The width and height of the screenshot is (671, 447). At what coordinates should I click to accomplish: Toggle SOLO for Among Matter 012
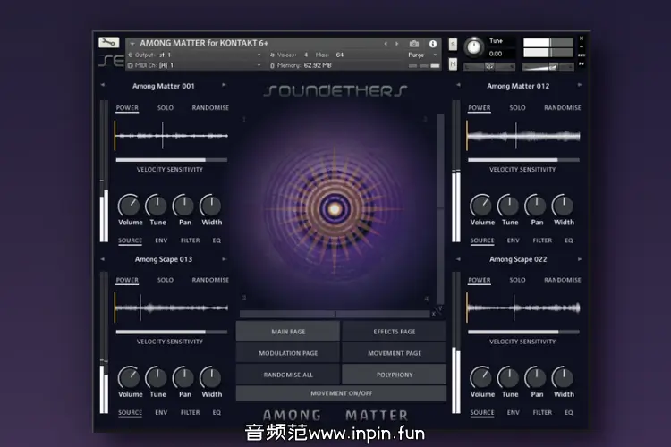517,108
